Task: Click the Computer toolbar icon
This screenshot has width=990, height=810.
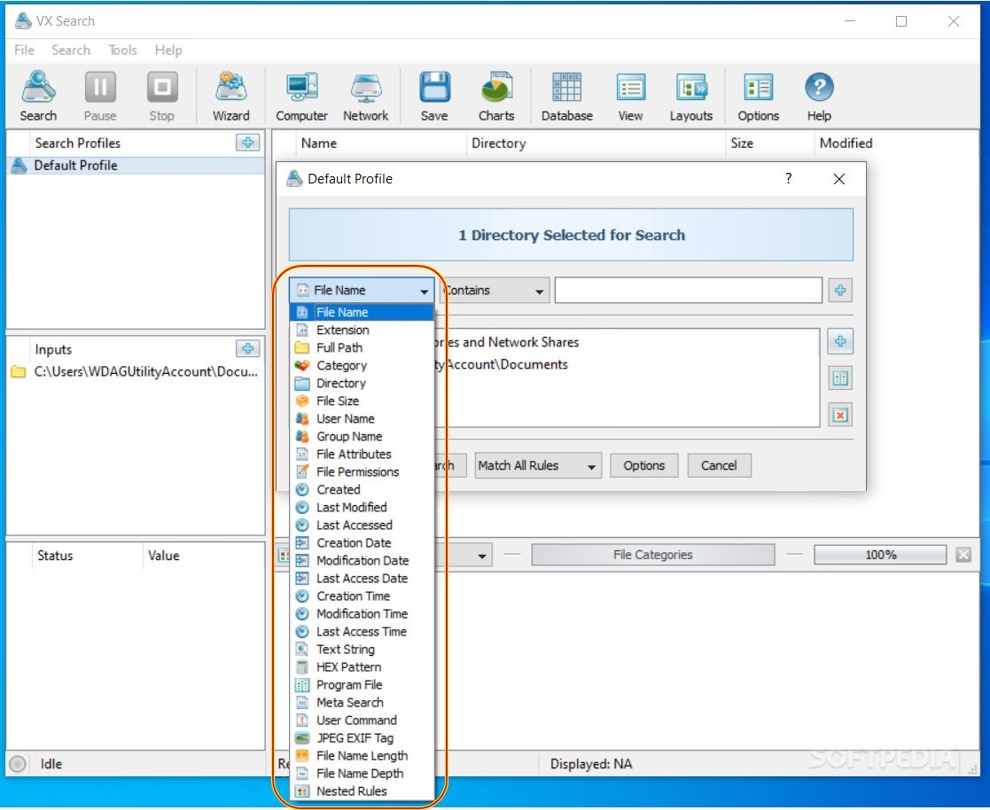Action: [302, 96]
